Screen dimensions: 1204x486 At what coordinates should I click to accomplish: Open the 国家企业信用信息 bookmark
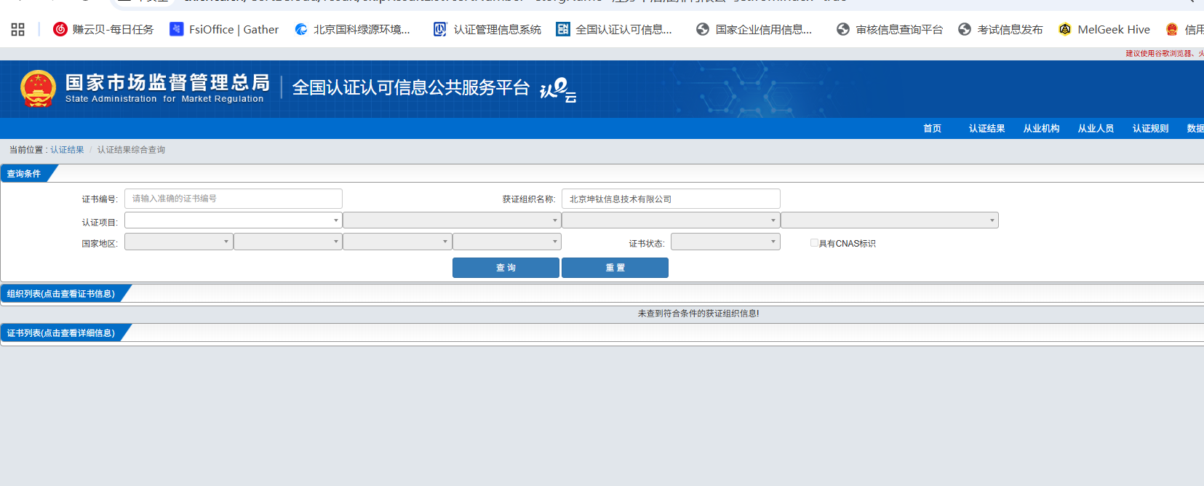click(754, 29)
